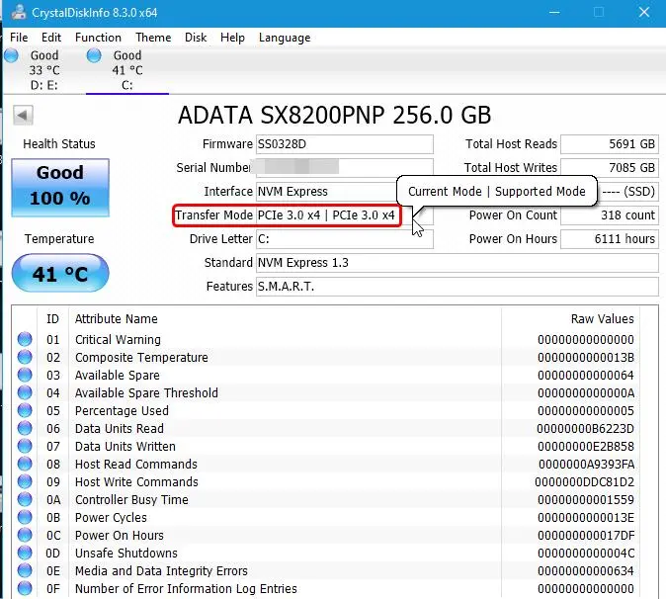
Task: Click the status orb for Media and Data Integrity Errors
Action: pyautogui.click(x=25, y=570)
